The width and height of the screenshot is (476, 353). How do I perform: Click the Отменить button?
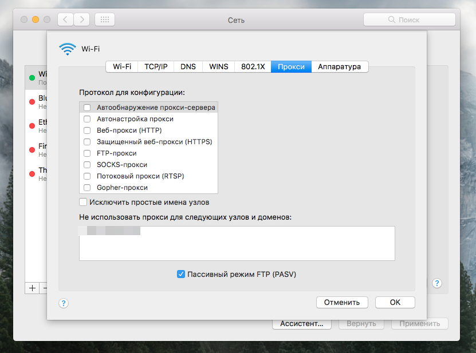342,302
